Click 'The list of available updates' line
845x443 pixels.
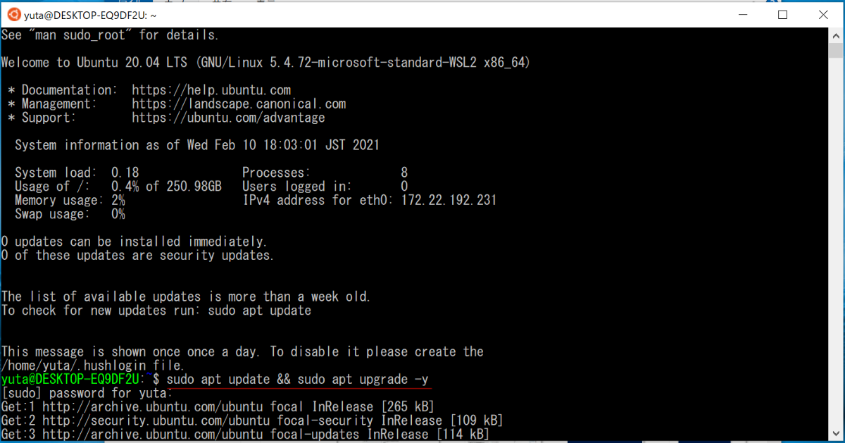[186, 297]
